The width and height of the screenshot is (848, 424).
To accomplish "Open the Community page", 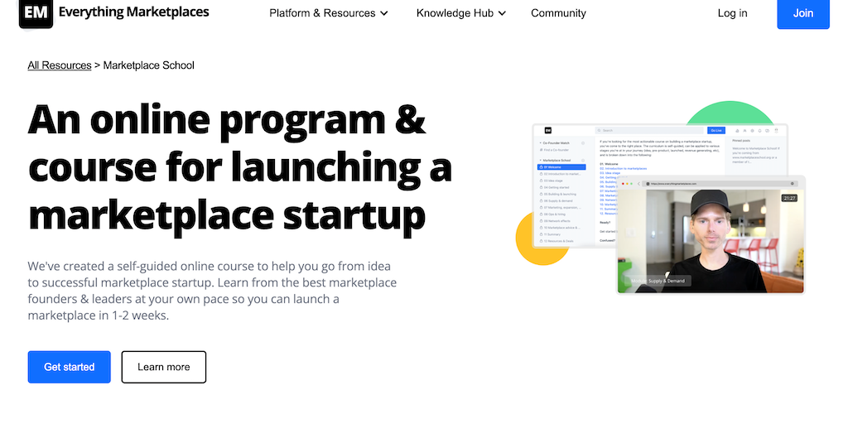I will (x=558, y=13).
